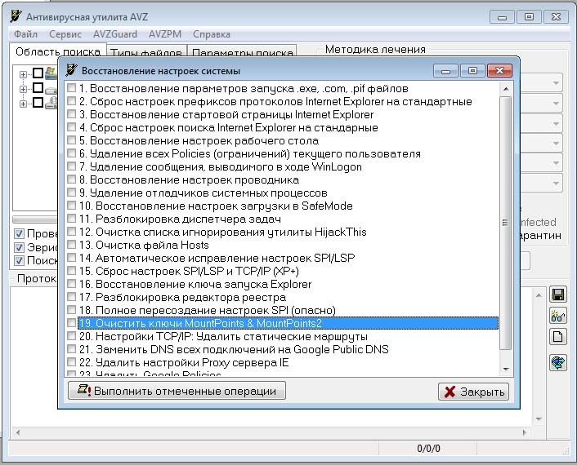This screenshot has height=465, width=577.
Task: Open the third treatment method dropdown arrow
Action: pyautogui.click(x=556, y=123)
